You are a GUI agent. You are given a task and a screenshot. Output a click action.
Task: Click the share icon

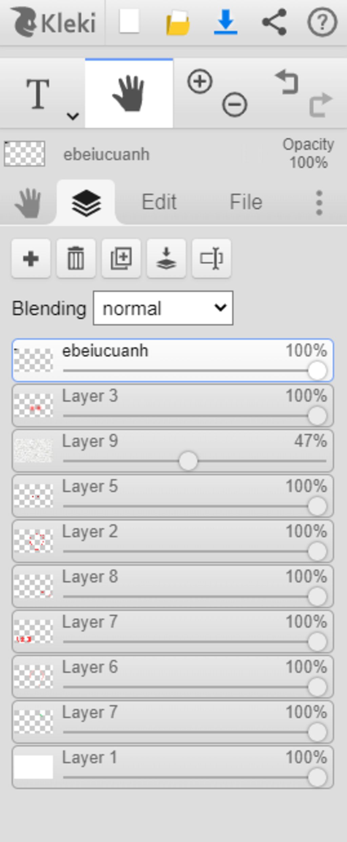274,22
